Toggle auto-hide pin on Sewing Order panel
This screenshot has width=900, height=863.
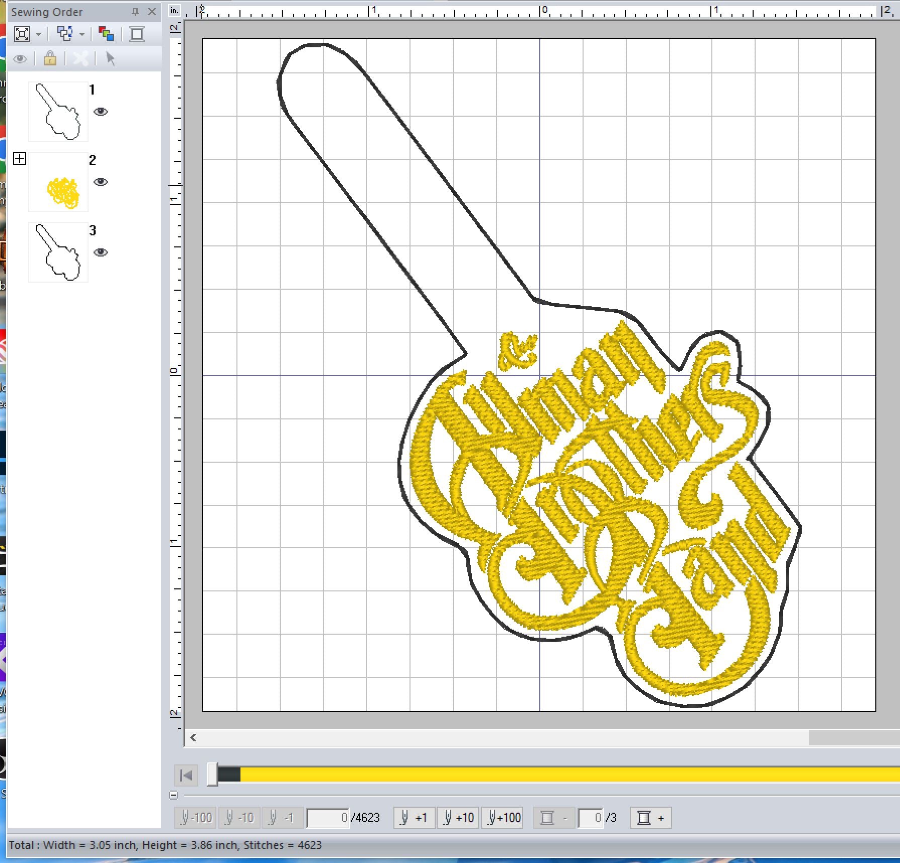point(135,11)
